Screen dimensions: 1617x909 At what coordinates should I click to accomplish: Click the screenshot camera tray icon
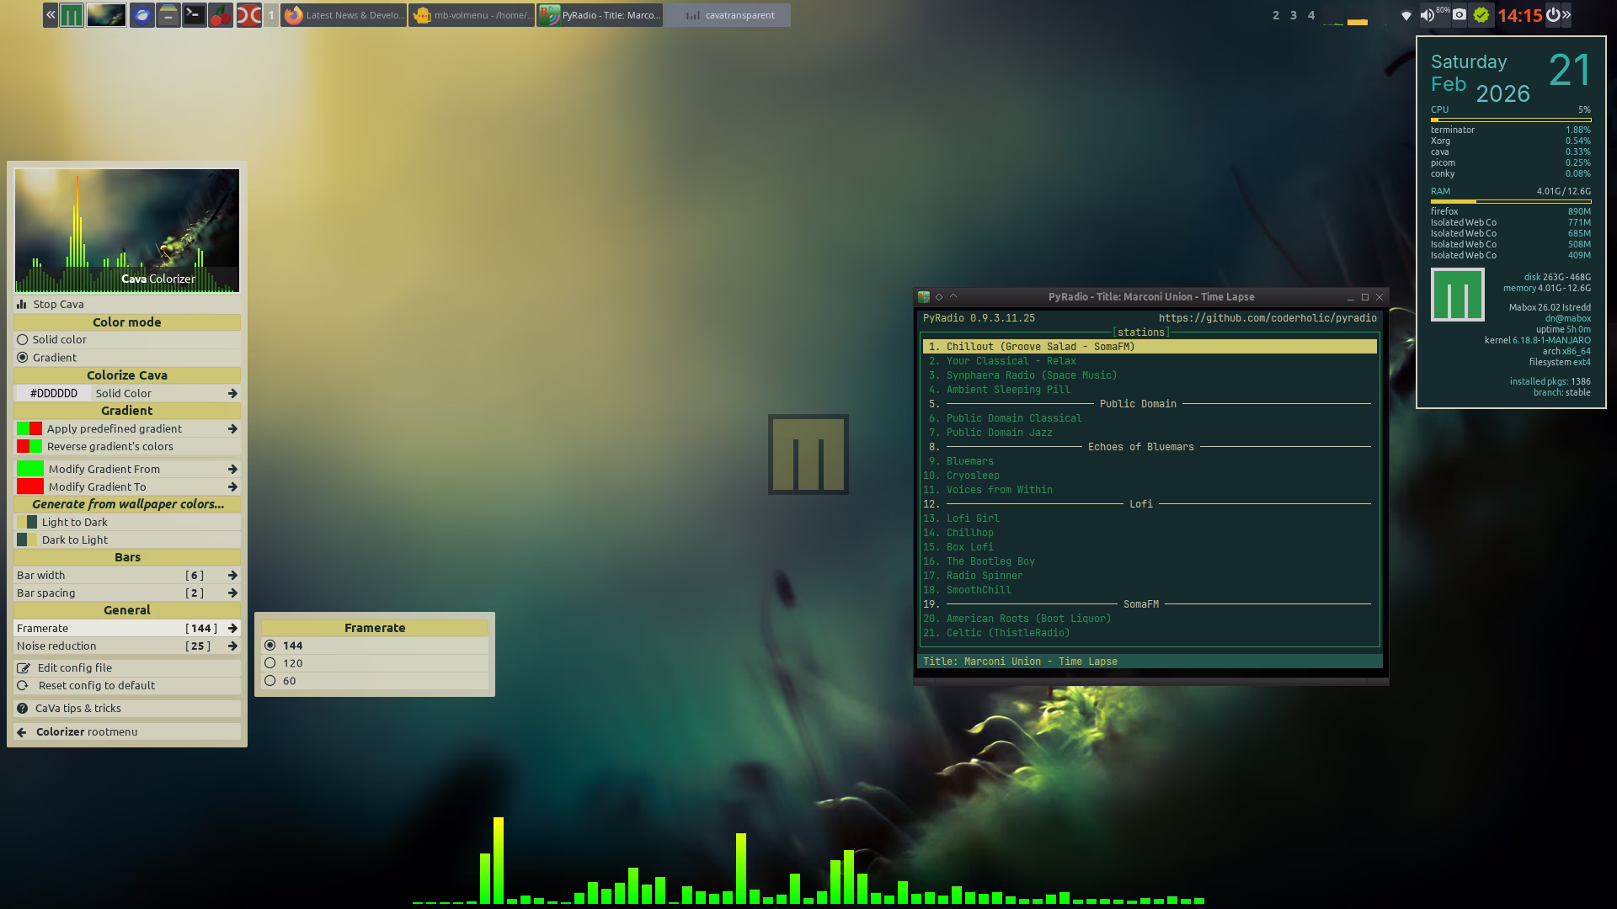1460,14
